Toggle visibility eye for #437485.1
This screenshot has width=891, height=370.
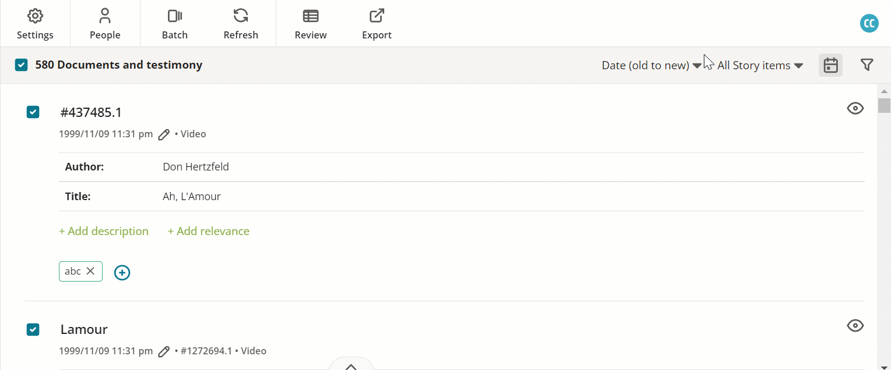pos(855,108)
